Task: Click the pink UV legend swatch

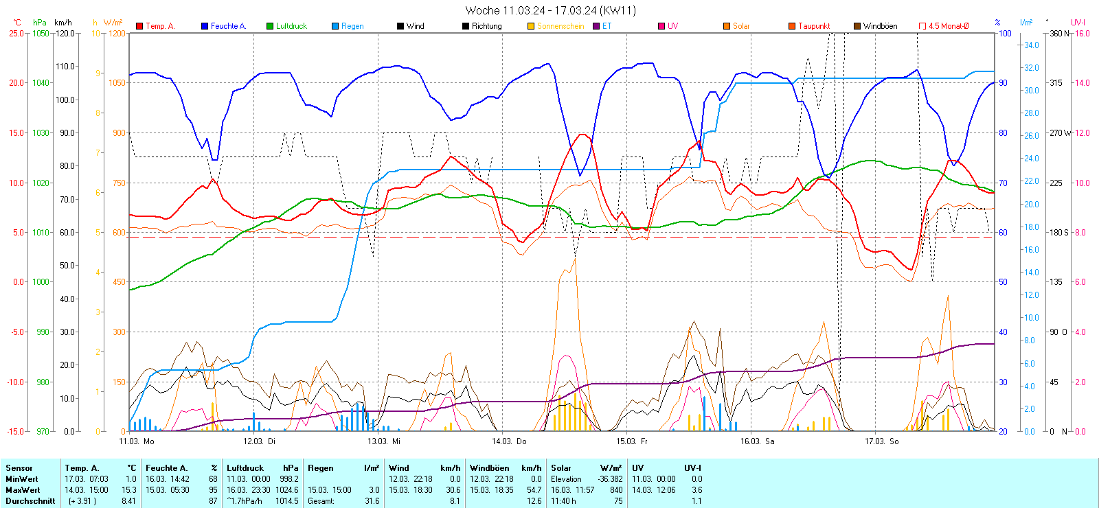Action: pos(661,26)
